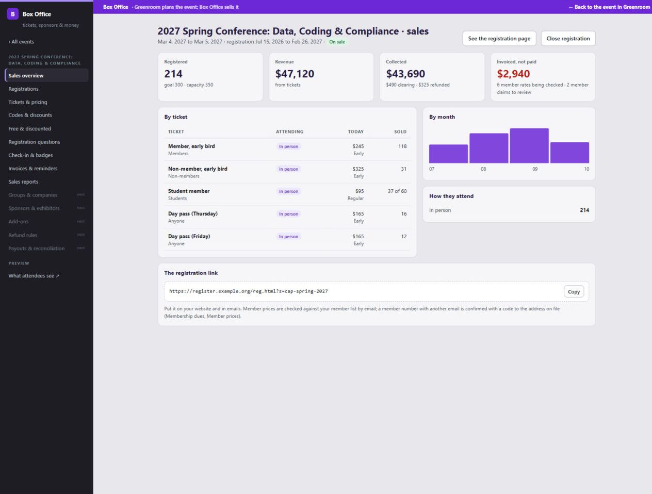Image resolution: width=652 pixels, height=494 pixels.
Task: Click the Registered 214 summary card
Action: click(x=210, y=77)
